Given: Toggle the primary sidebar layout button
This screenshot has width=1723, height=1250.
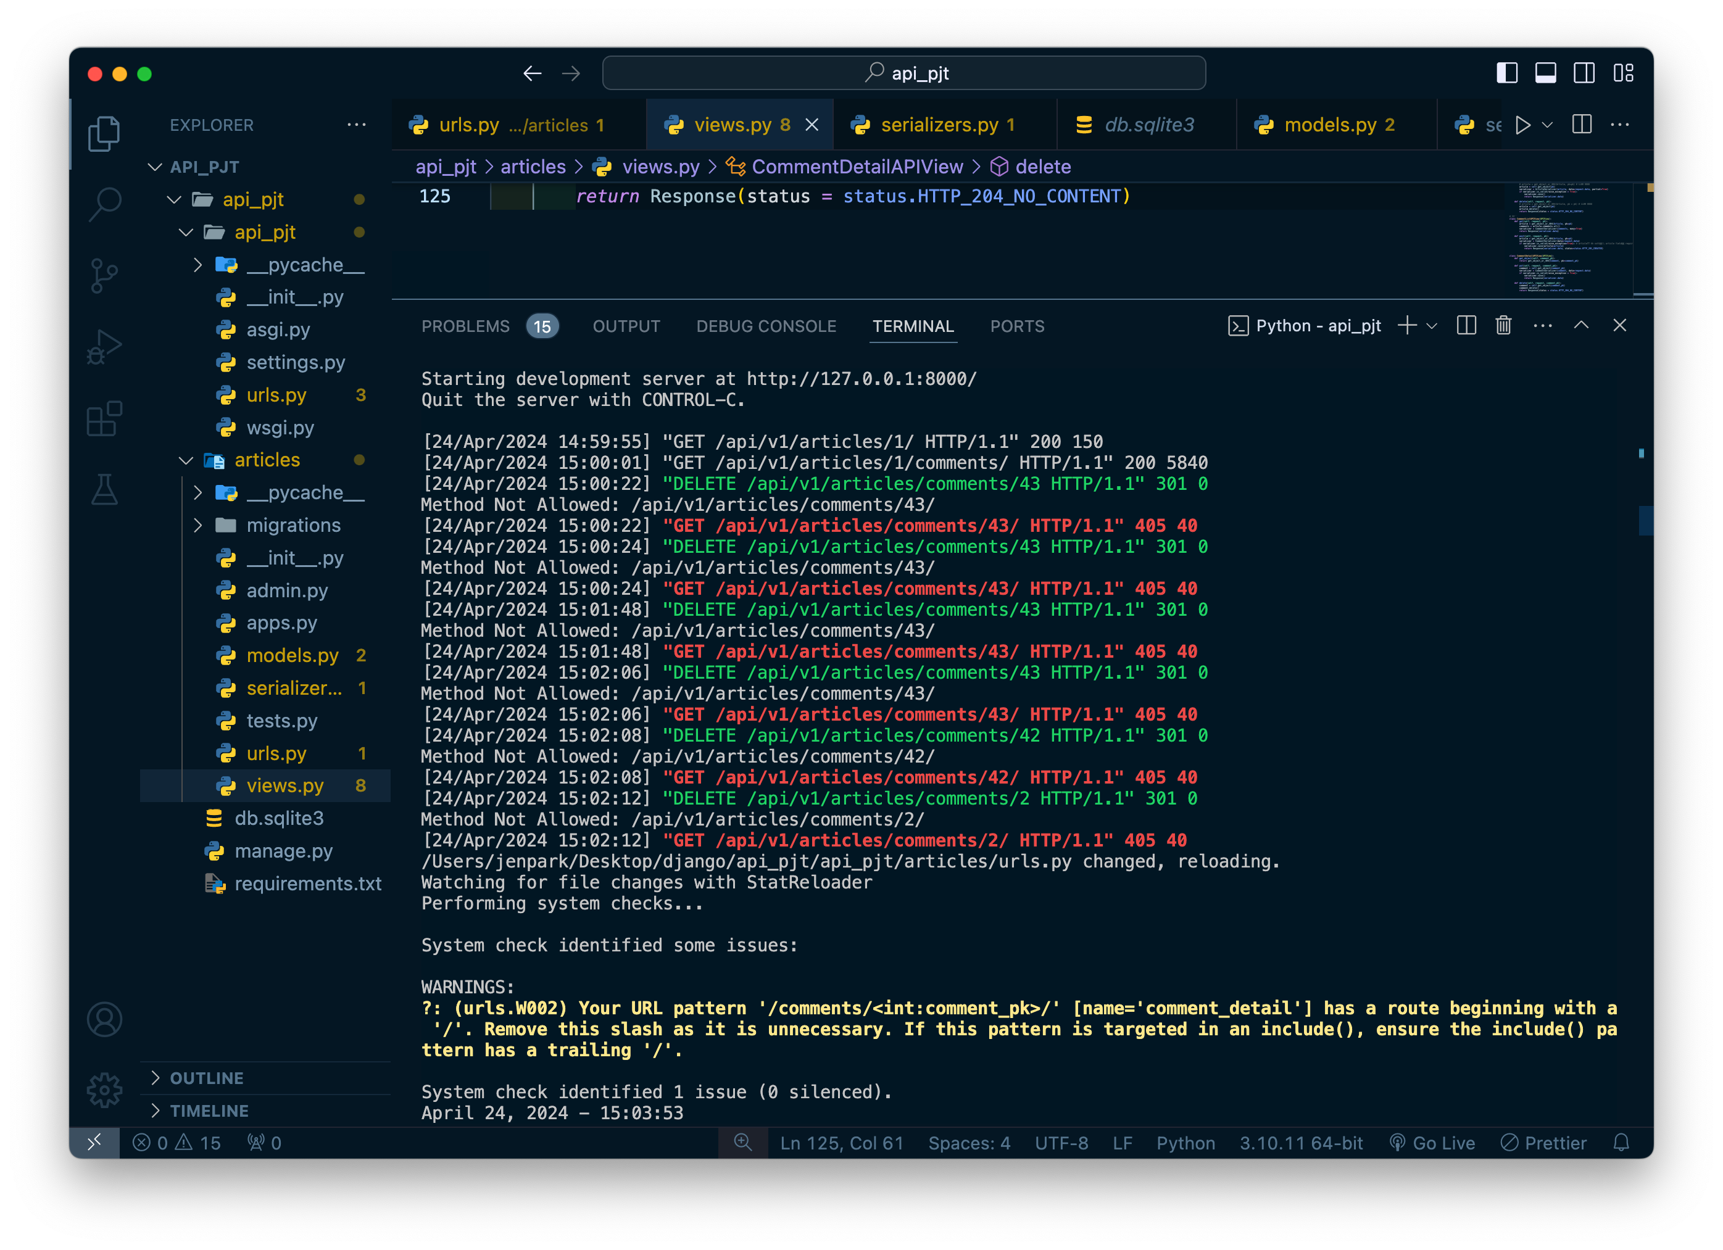Looking at the screenshot, I should (1506, 73).
